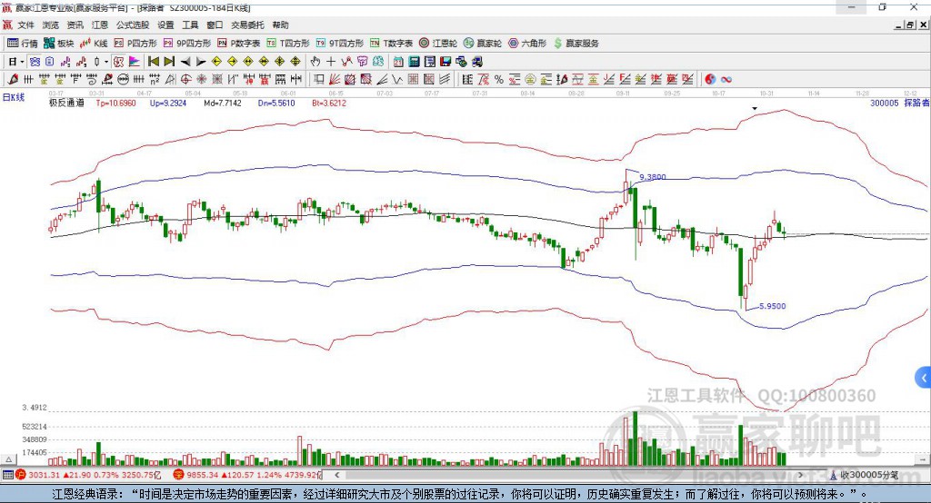Viewport: 931px width, 503px height.
Task: Click the scroll-up triangle beside volume pane
Action: (8, 459)
